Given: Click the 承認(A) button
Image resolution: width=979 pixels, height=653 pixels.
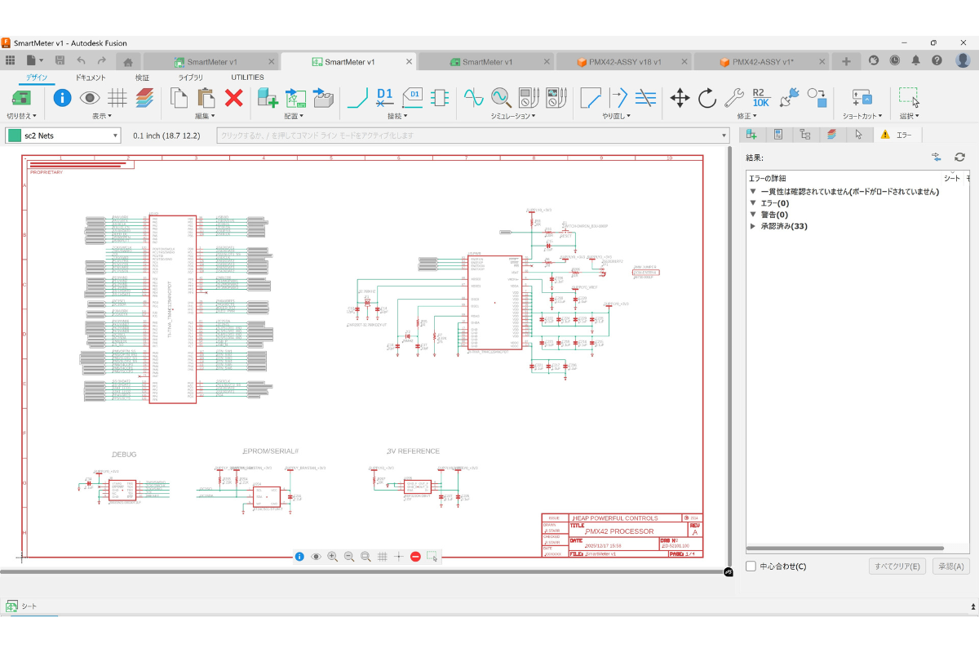Looking at the screenshot, I should 950,566.
